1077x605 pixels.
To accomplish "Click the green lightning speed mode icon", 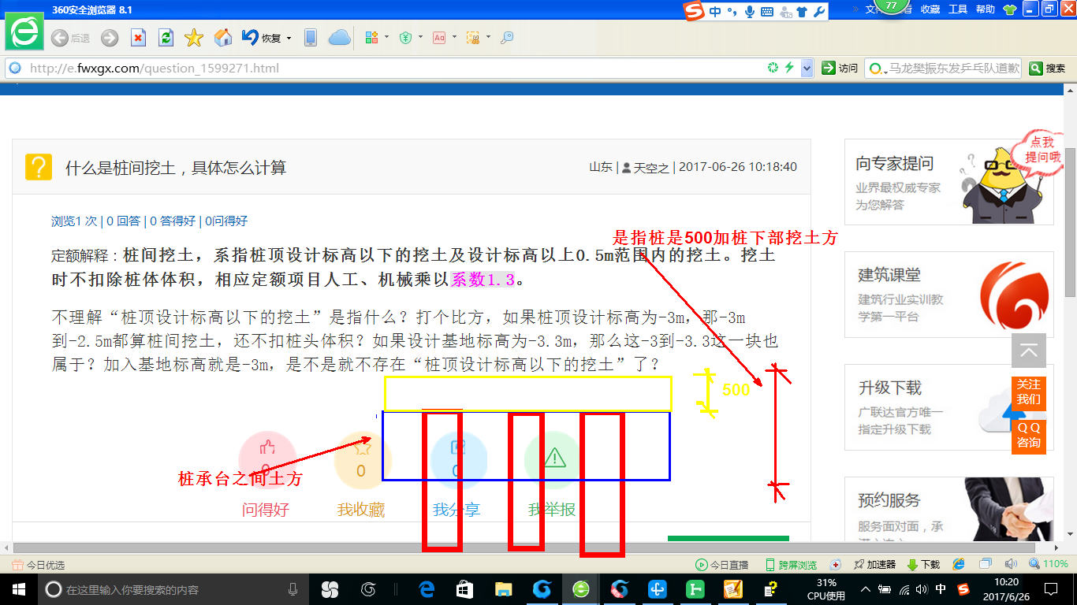I will point(789,68).
